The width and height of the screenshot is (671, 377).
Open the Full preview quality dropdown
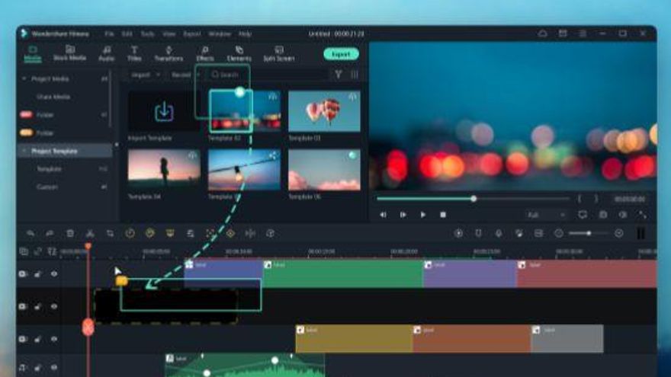[547, 215]
